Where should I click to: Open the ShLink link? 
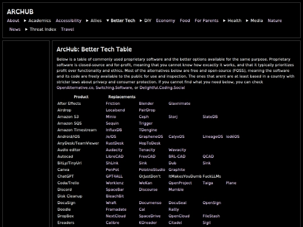[112, 163]
